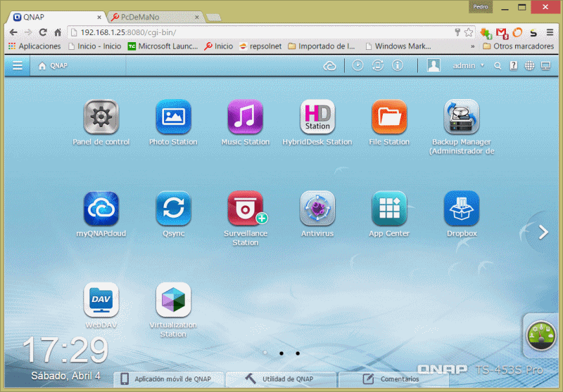Viewport: 563px width, 392px height.
Task: Expand hidden bookmarks chevron
Action: [472, 46]
